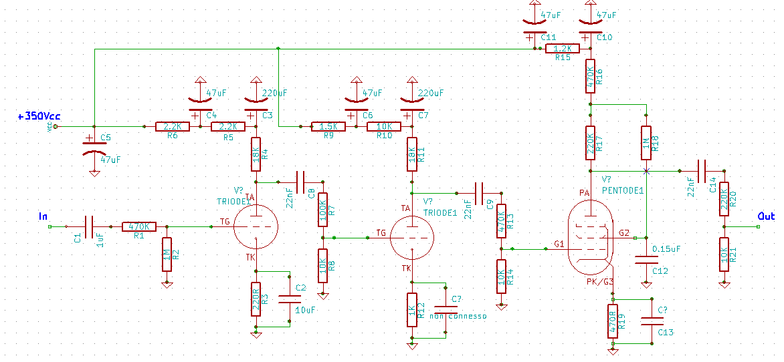Image resolution: width=784 pixels, height=362 pixels.
Task: Select the R9 1.5K resistor
Action: (328, 126)
